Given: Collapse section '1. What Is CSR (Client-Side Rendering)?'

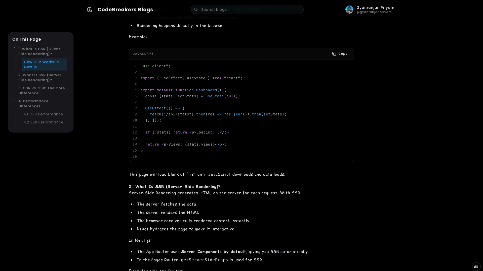Looking at the screenshot, I should pyautogui.click(x=14, y=48).
